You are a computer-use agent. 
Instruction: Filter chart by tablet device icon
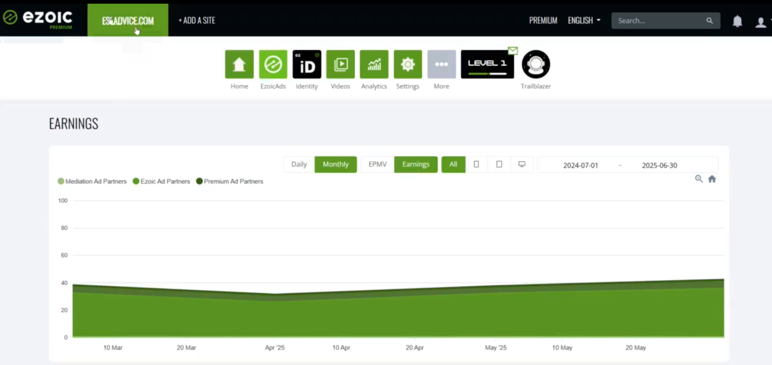[x=499, y=164]
